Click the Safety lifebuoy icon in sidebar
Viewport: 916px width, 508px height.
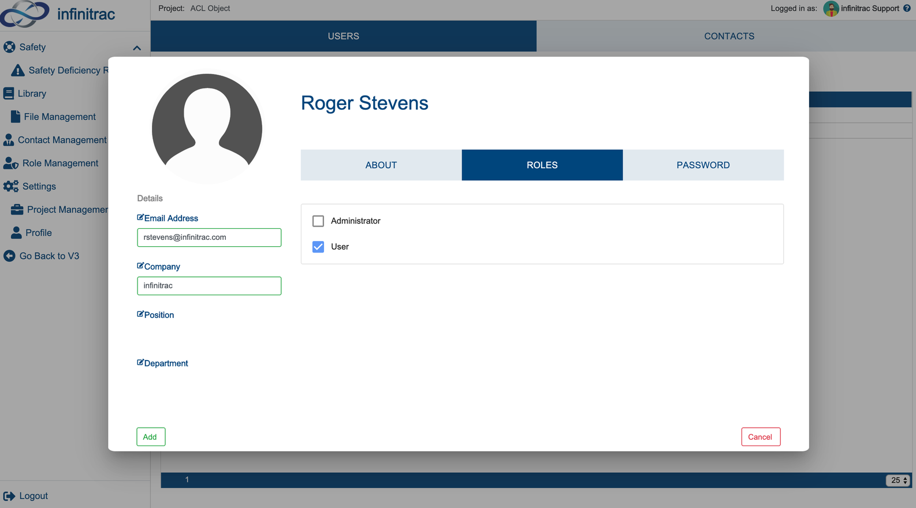click(x=9, y=47)
